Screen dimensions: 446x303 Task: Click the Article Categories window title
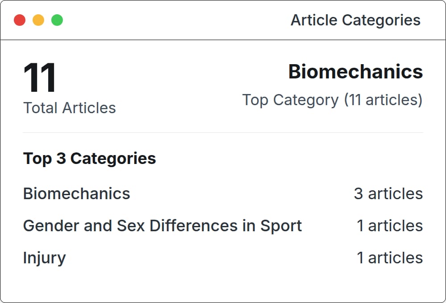[x=355, y=20]
